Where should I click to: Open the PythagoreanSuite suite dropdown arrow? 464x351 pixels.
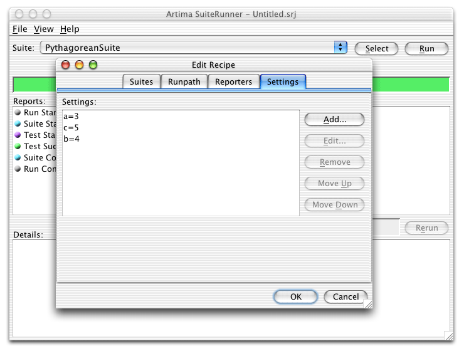point(340,48)
